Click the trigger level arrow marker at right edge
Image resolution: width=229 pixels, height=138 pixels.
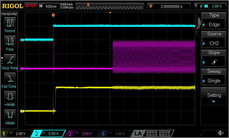(x=196, y=32)
